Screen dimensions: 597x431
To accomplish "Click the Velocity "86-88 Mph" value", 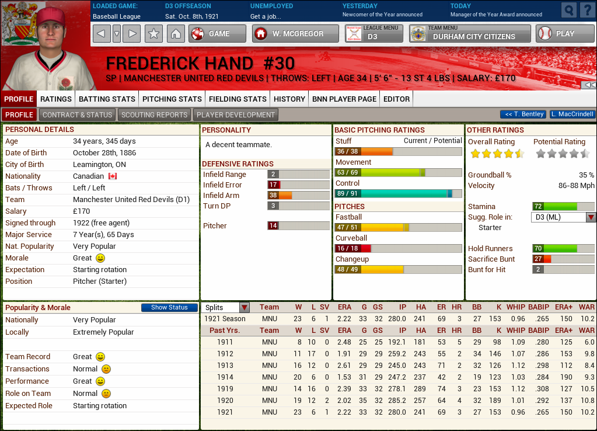I will coord(576,186).
